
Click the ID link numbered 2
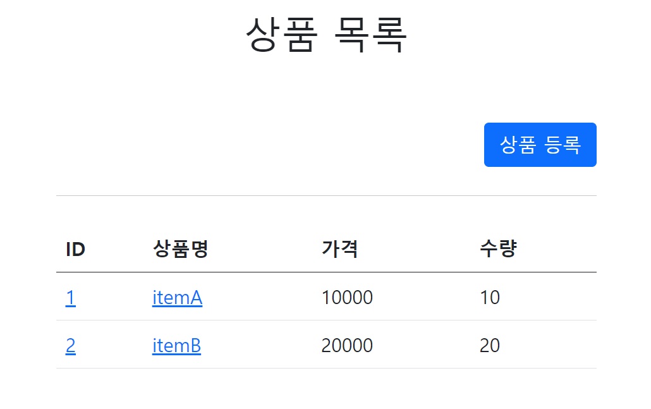[70, 346]
